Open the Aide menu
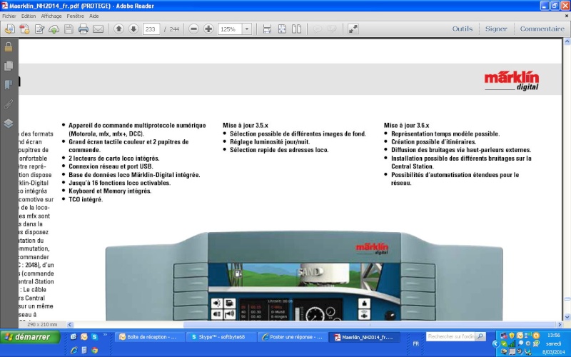The image size is (571, 357). pos(94,16)
